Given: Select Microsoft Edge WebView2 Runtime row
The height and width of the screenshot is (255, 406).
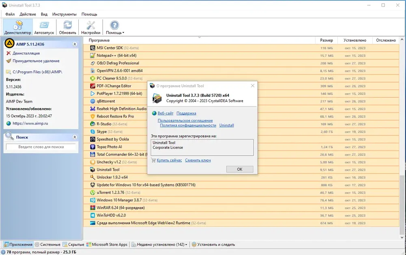Looking at the screenshot, I should pos(241,223).
